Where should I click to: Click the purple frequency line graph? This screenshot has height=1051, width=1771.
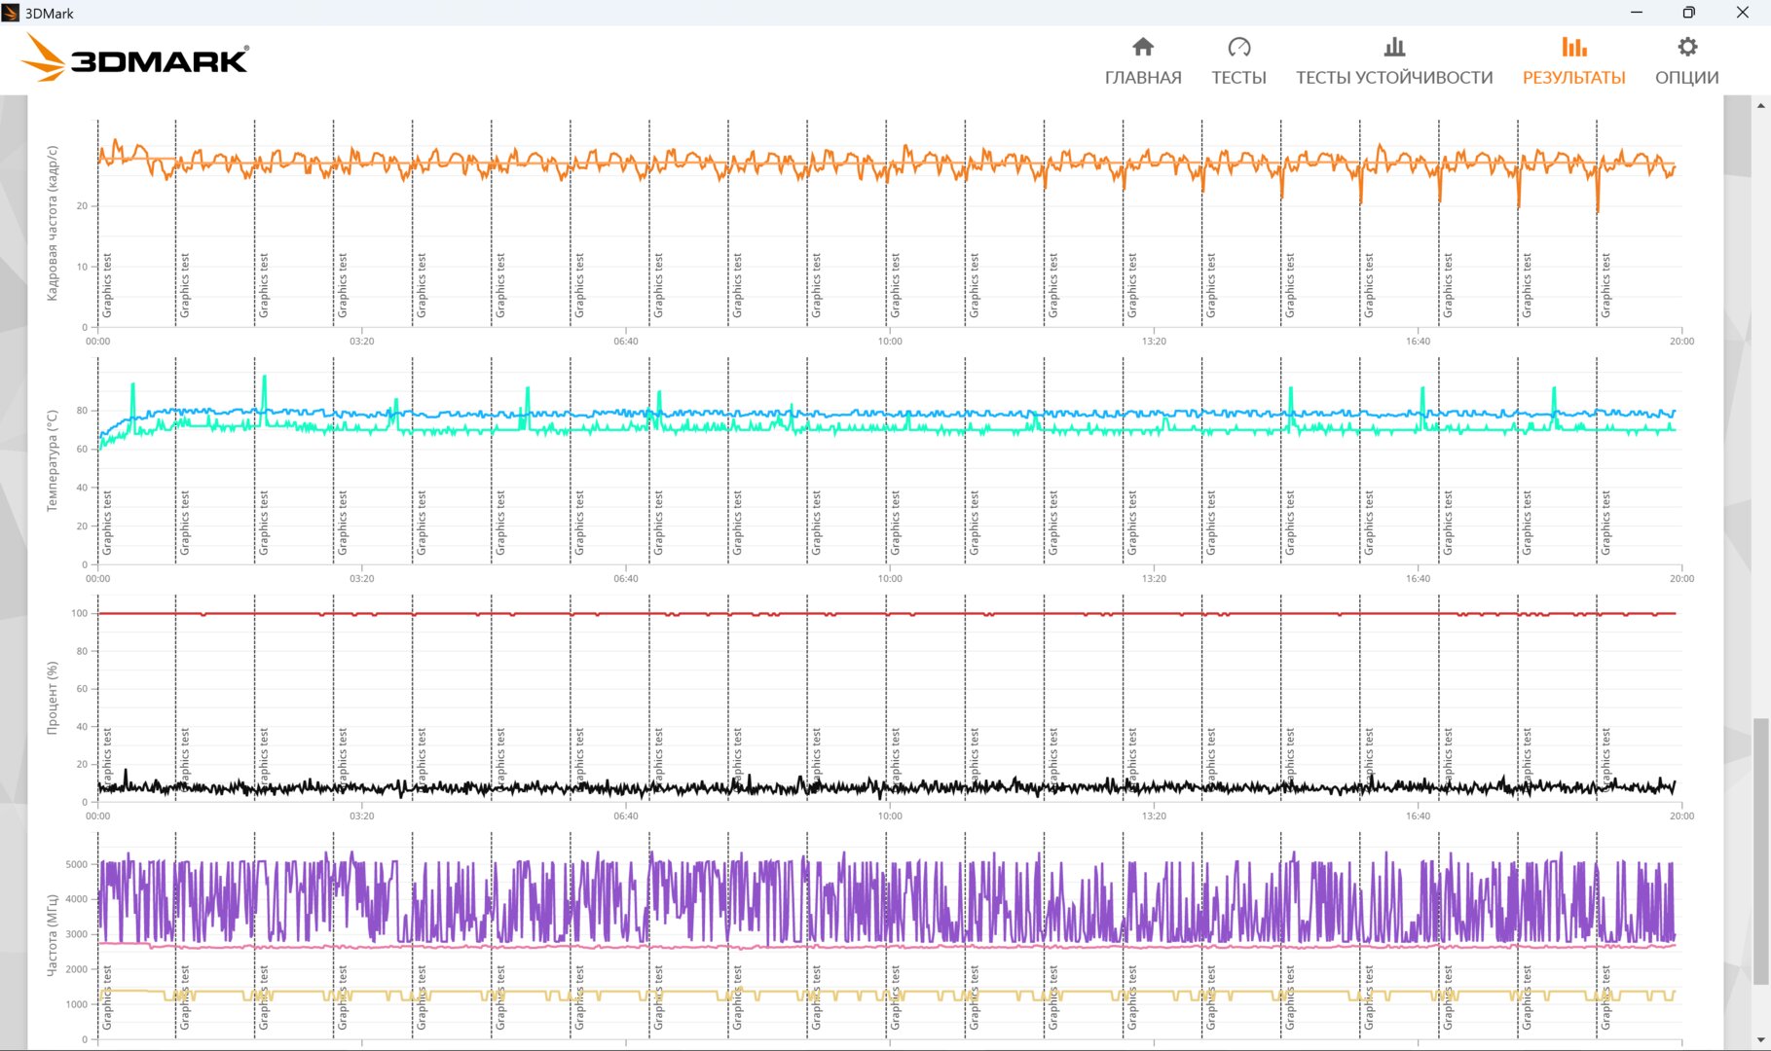(886, 900)
